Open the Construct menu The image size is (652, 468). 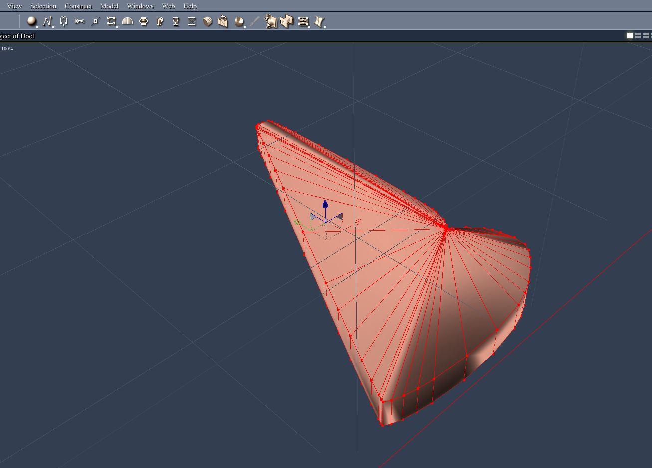pos(78,6)
